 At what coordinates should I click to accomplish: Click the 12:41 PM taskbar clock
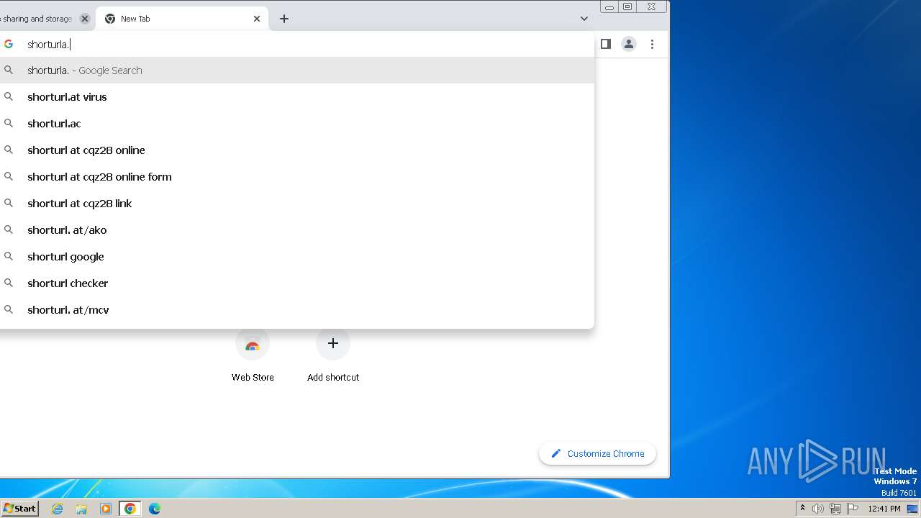[x=884, y=509]
